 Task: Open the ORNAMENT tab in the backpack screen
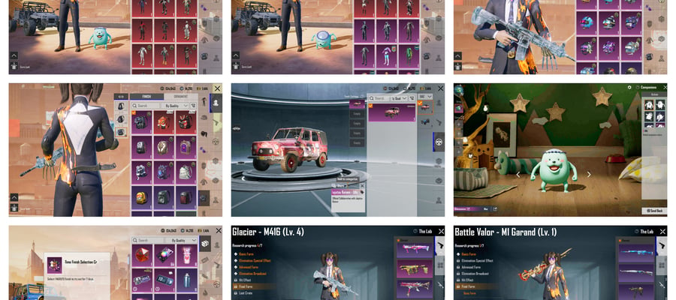pyautogui.click(x=181, y=97)
